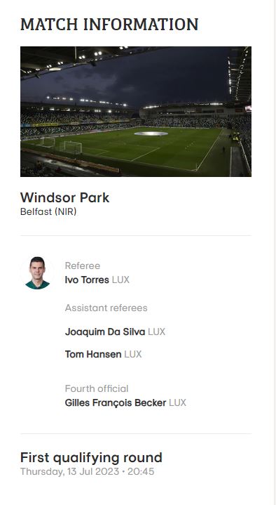Select fourth official Gilles François Becker
Viewport: 276px width, 505px height.
point(116,402)
